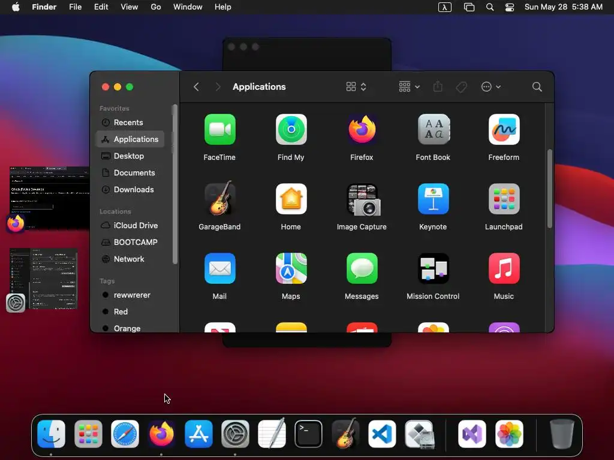
Task: Select Launchpad in the Applications window
Action: (x=504, y=199)
